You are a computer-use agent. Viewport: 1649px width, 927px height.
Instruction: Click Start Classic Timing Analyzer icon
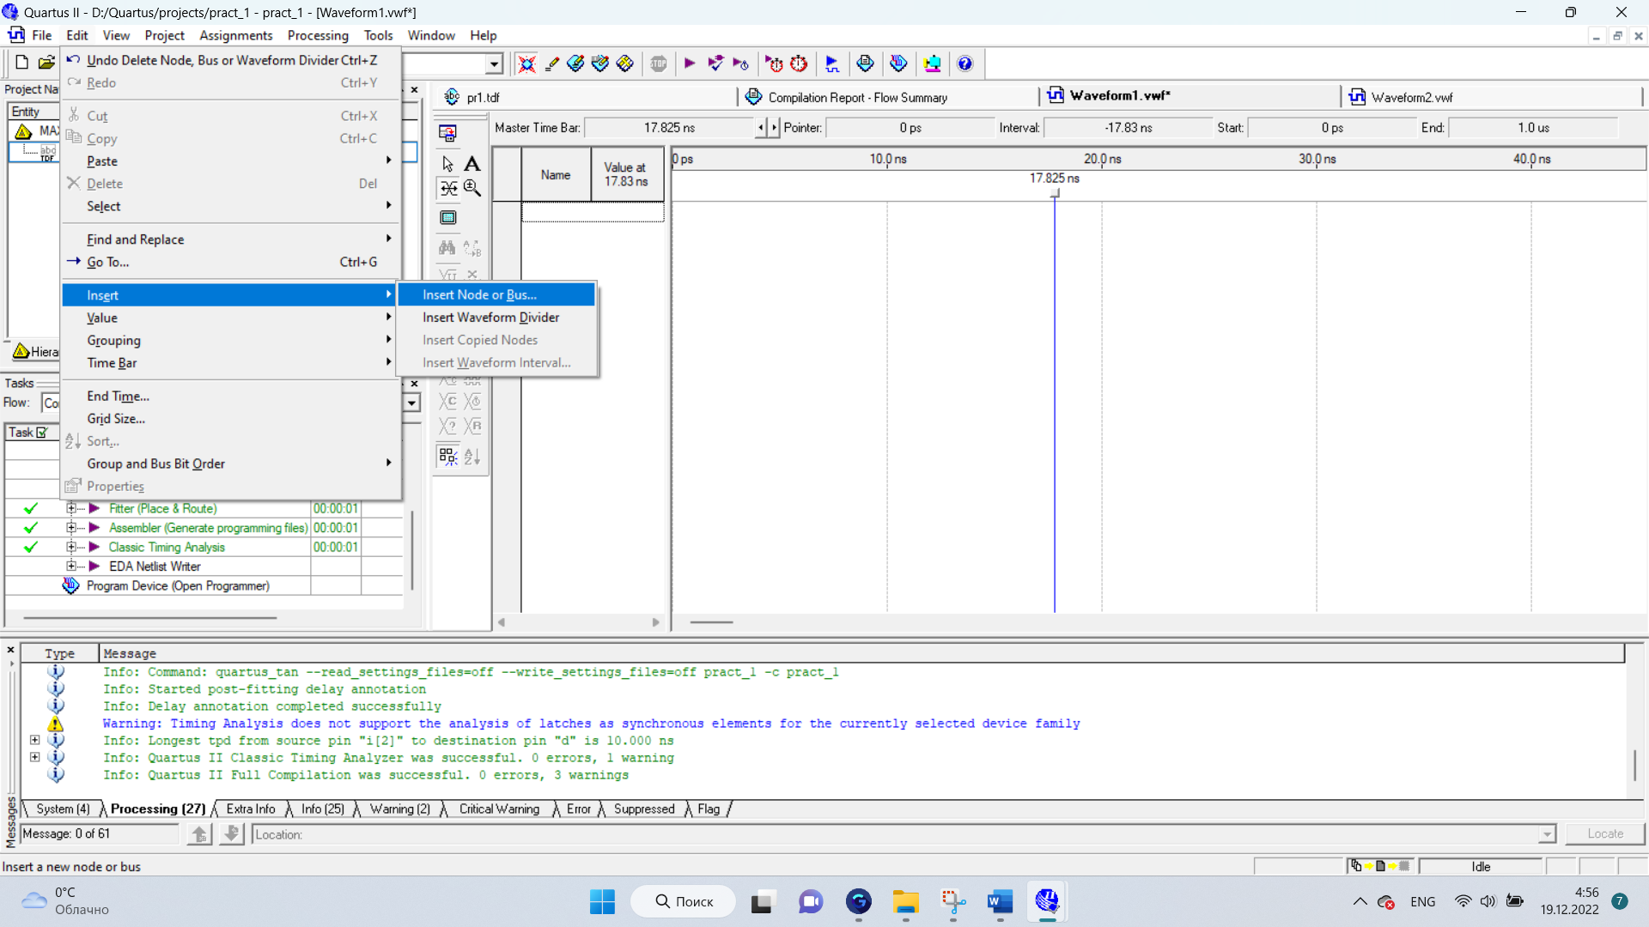740,64
